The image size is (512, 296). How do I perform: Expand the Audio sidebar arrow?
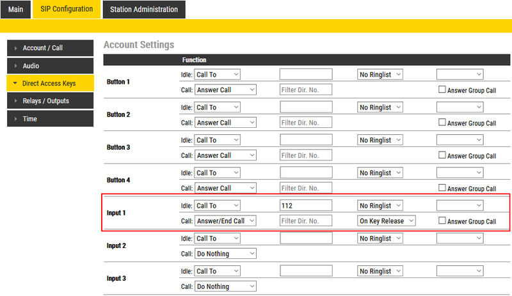(x=15, y=66)
